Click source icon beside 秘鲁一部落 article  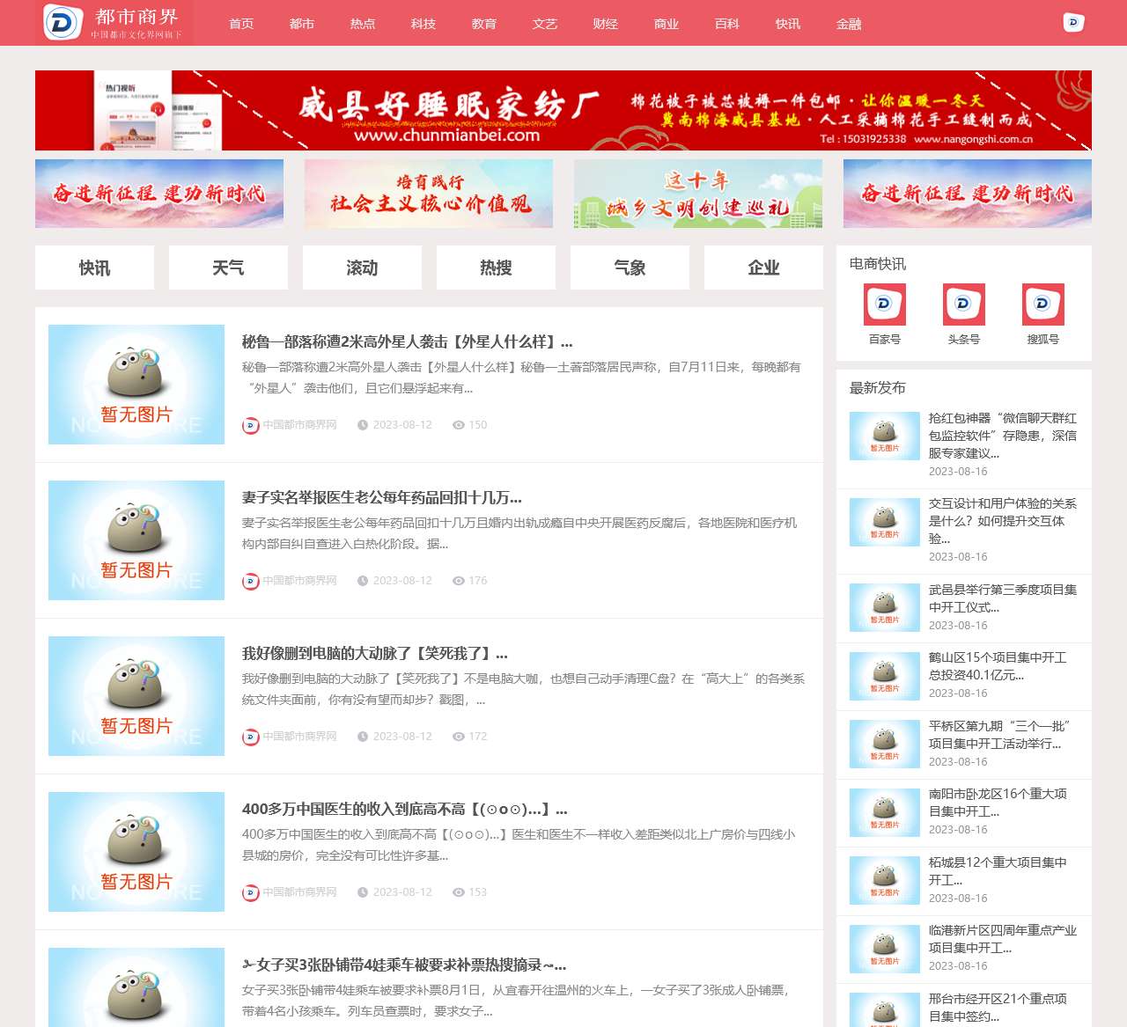pyautogui.click(x=251, y=425)
